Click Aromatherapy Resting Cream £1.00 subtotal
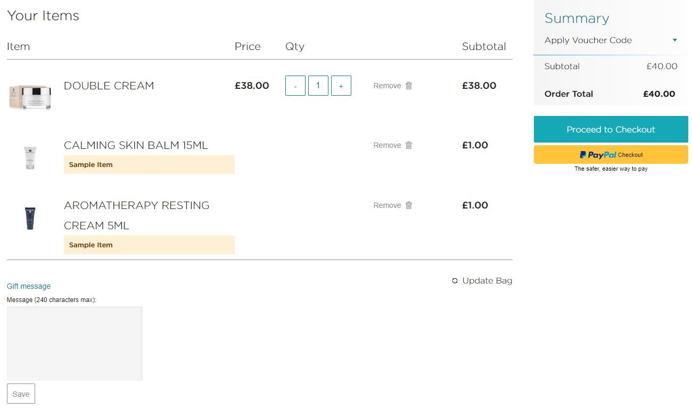692x409 pixels. click(475, 205)
